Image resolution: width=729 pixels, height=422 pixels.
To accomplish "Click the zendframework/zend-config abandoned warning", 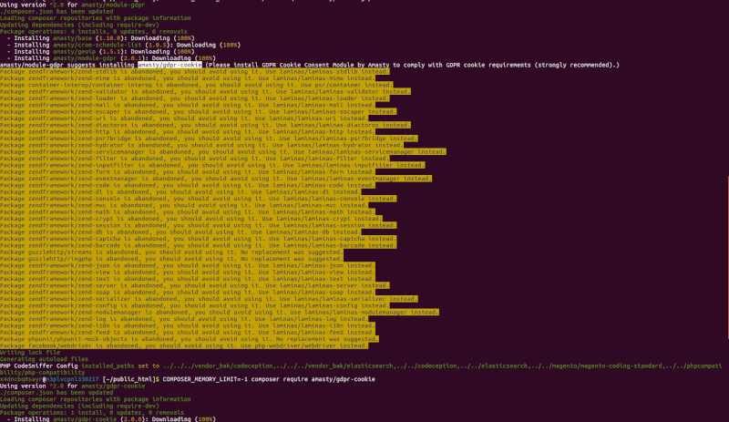I will 194,305.
